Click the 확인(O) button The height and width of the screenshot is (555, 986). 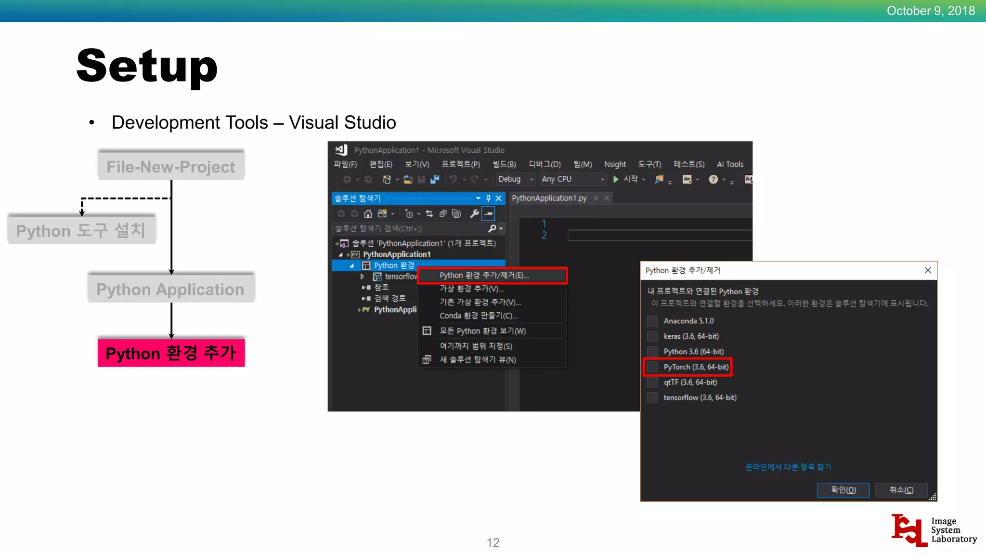843,490
